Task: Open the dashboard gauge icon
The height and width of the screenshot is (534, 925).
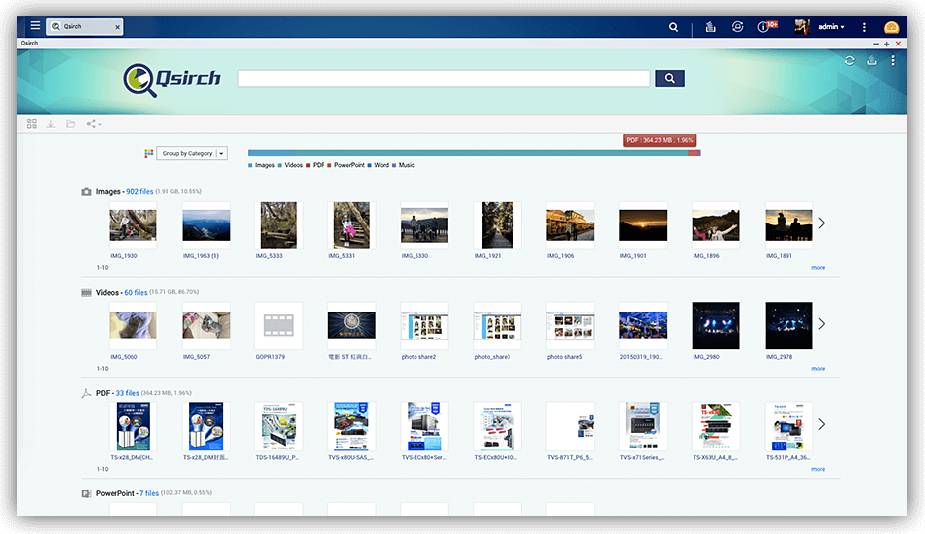Action: pos(891,27)
